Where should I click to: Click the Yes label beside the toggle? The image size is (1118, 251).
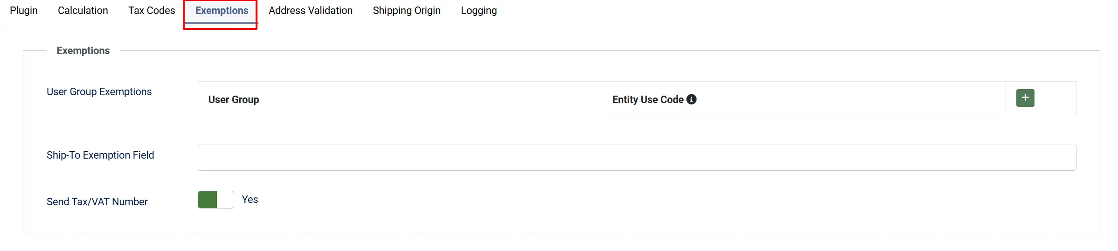point(250,200)
